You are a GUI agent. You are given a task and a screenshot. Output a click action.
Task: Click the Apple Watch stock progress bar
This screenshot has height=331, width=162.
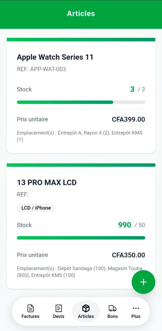click(81, 102)
